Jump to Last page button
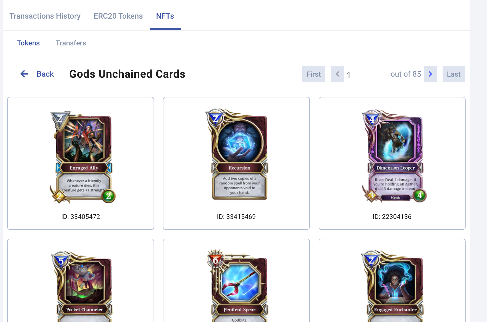The image size is (487, 324). [454, 74]
